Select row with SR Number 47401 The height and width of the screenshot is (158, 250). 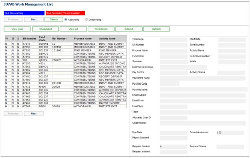click(66, 90)
